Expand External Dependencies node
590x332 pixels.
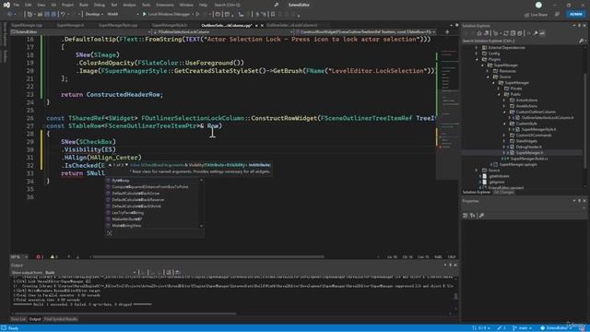(x=477, y=48)
